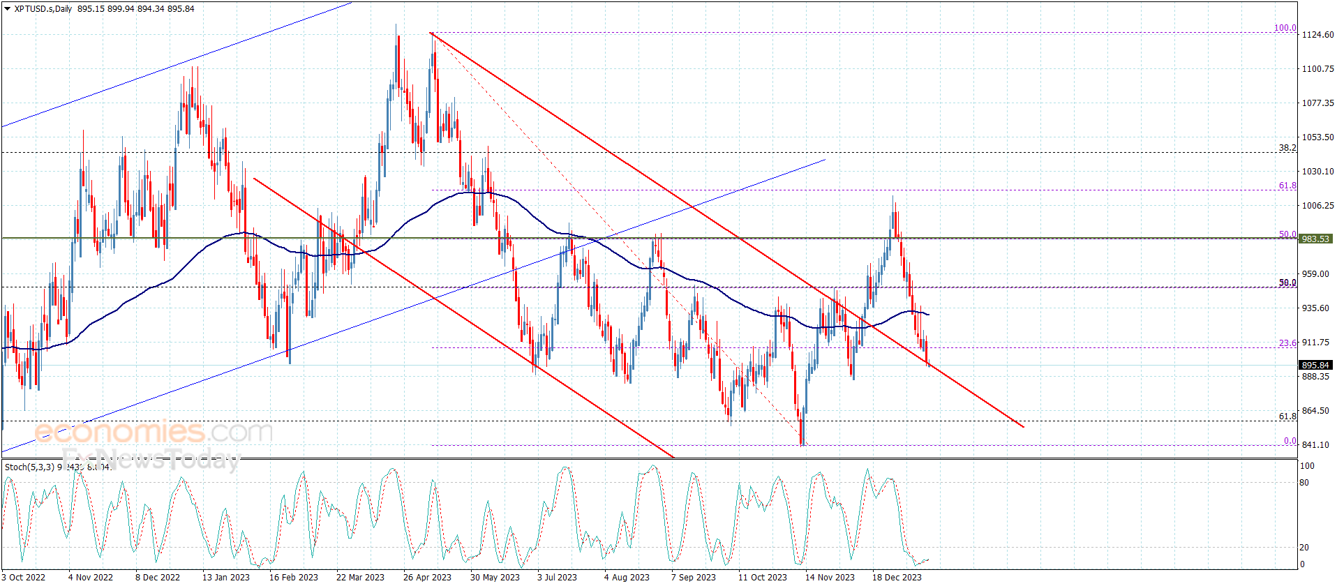Select the black 38.2 retracement level label

click(x=1287, y=148)
